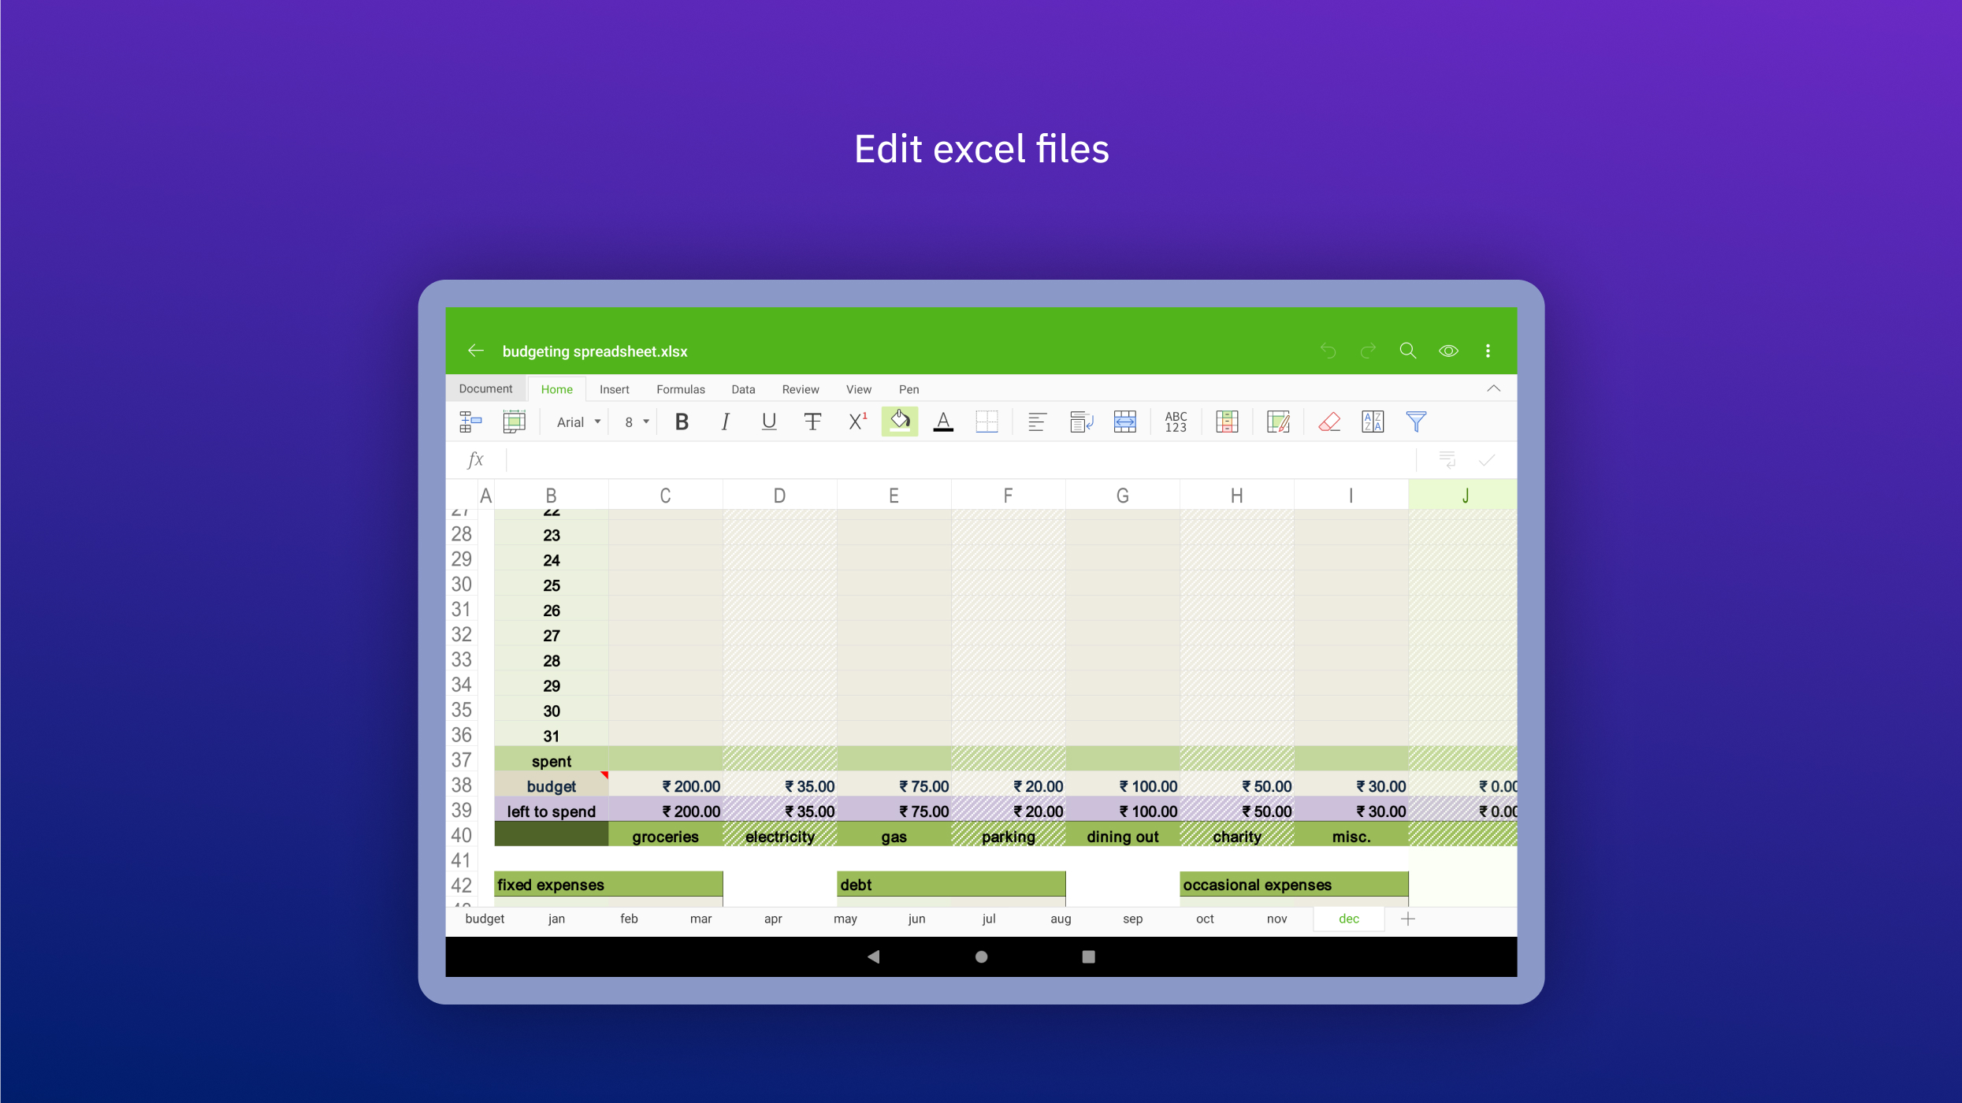Click the cell style pencil icon

pyautogui.click(x=1278, y=422)
